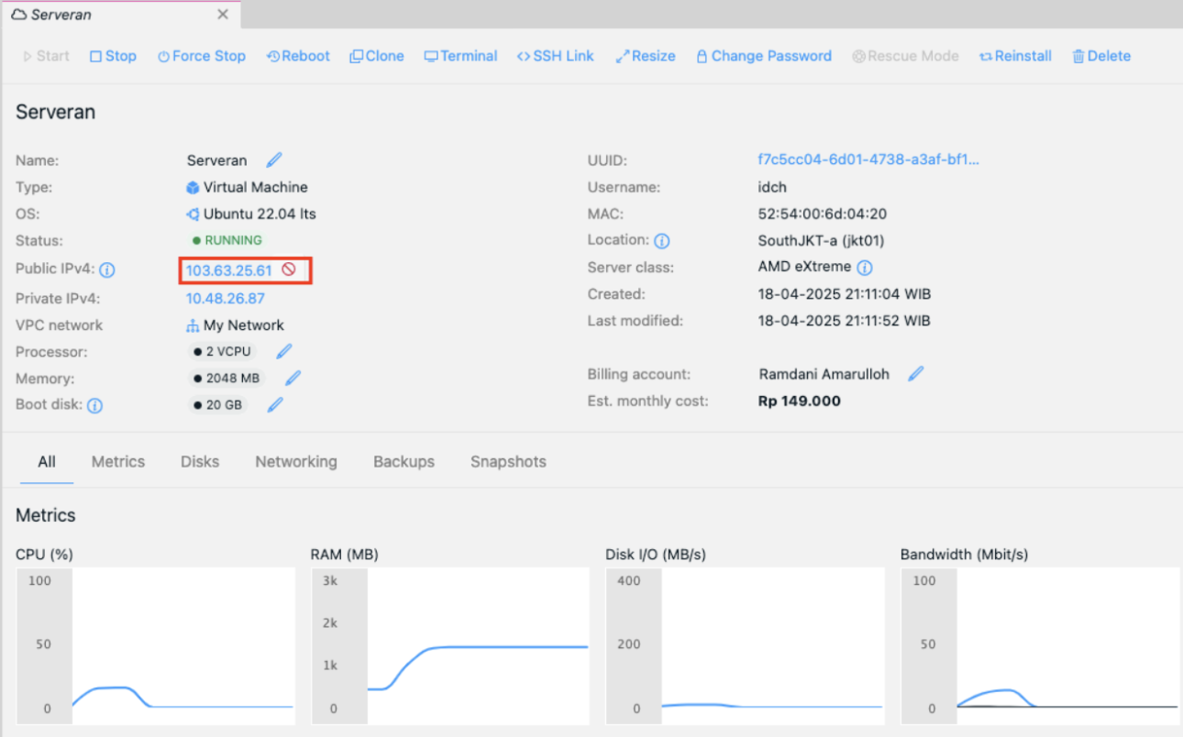Switch to the Metrics tab
1183x737 pixels.
point(117,462)
